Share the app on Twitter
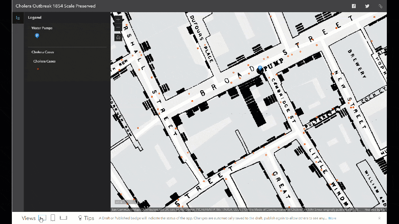399x224 pixels. pyautogui.click(x=367, y=6)
